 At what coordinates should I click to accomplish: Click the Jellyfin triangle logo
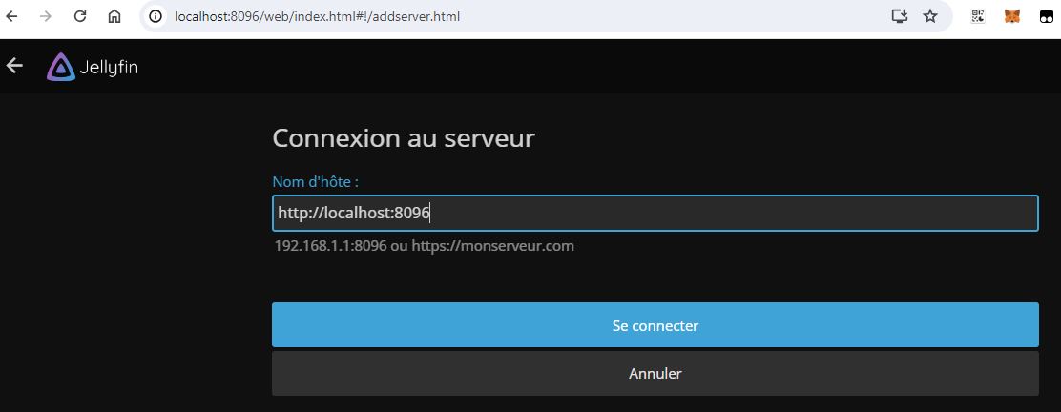pyautogui.click(x=60, y=67)
